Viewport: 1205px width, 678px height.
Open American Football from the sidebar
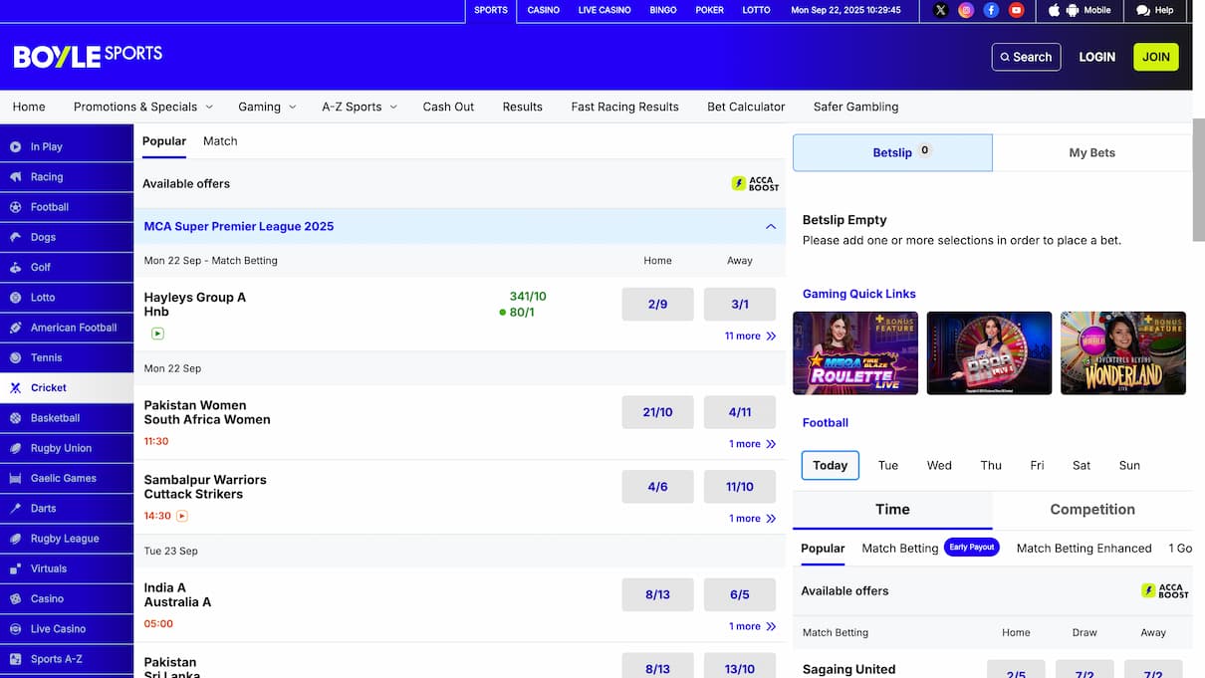click(67, 328)
